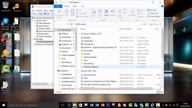Open the Mozilla Firefox desktop icon
The image size is (192, 108).
pyautogui.click(x=5, y=39)
